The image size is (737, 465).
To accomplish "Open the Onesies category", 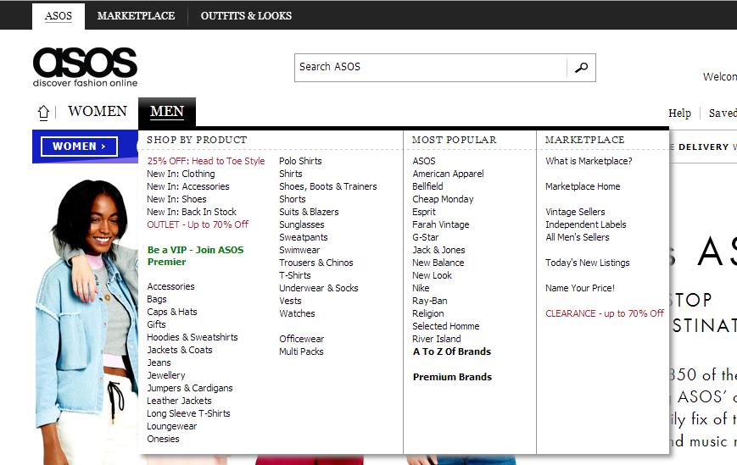I will tap(163, 439).
